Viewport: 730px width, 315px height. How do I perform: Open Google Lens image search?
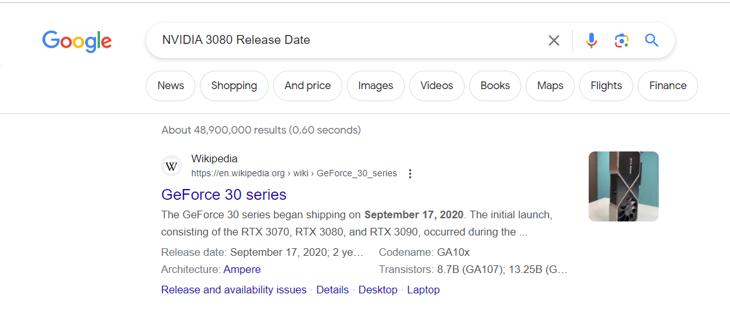coord(621,41)
